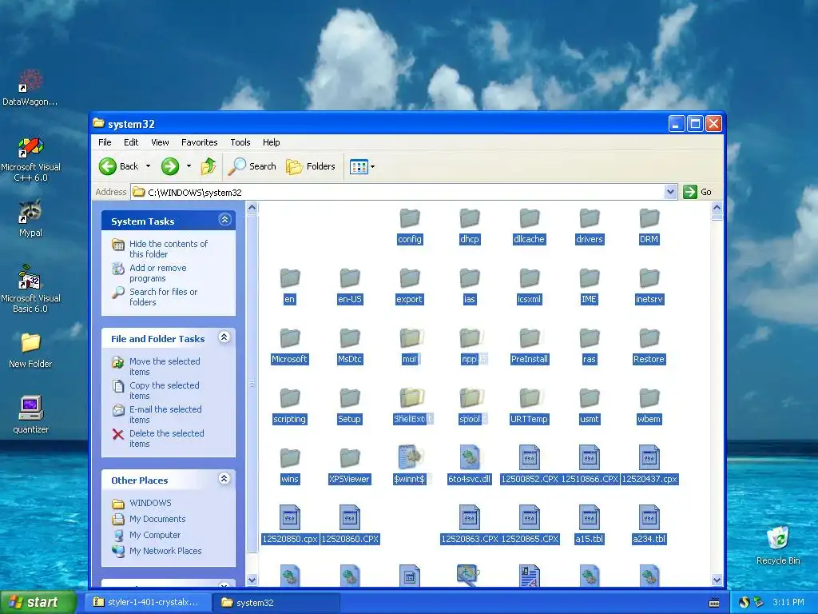Click Hide the contents of this folder
This screenshot has width=818, height=614.
168,249
